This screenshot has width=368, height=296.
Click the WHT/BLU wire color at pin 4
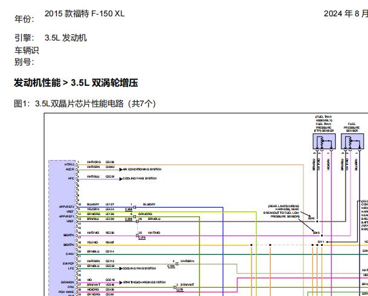click(x=93, y=176)
